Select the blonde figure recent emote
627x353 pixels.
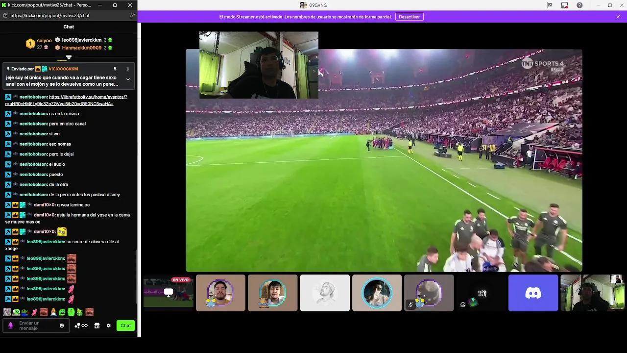tap(53, 312)
